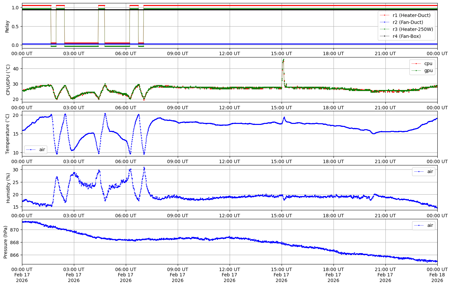Click the Relay y-axis label
The width and height of the screenshot is (451, 286).
(7, 26)
